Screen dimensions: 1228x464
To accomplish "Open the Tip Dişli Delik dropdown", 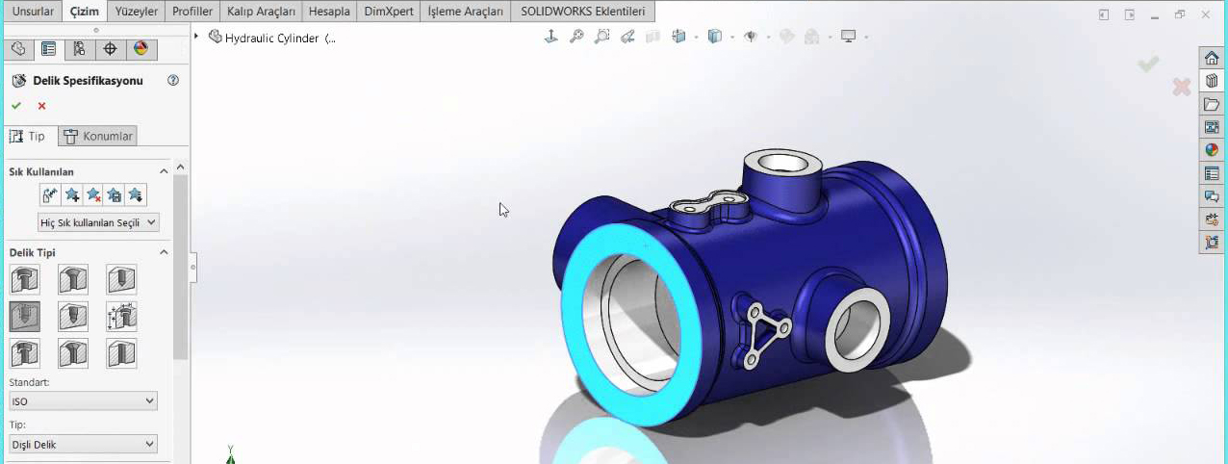I will pyautogui.click(x=83, y=444).
